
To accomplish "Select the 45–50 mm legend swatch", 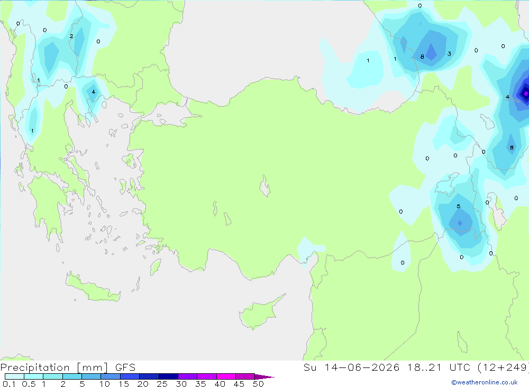I will click(x=245, y=376).
